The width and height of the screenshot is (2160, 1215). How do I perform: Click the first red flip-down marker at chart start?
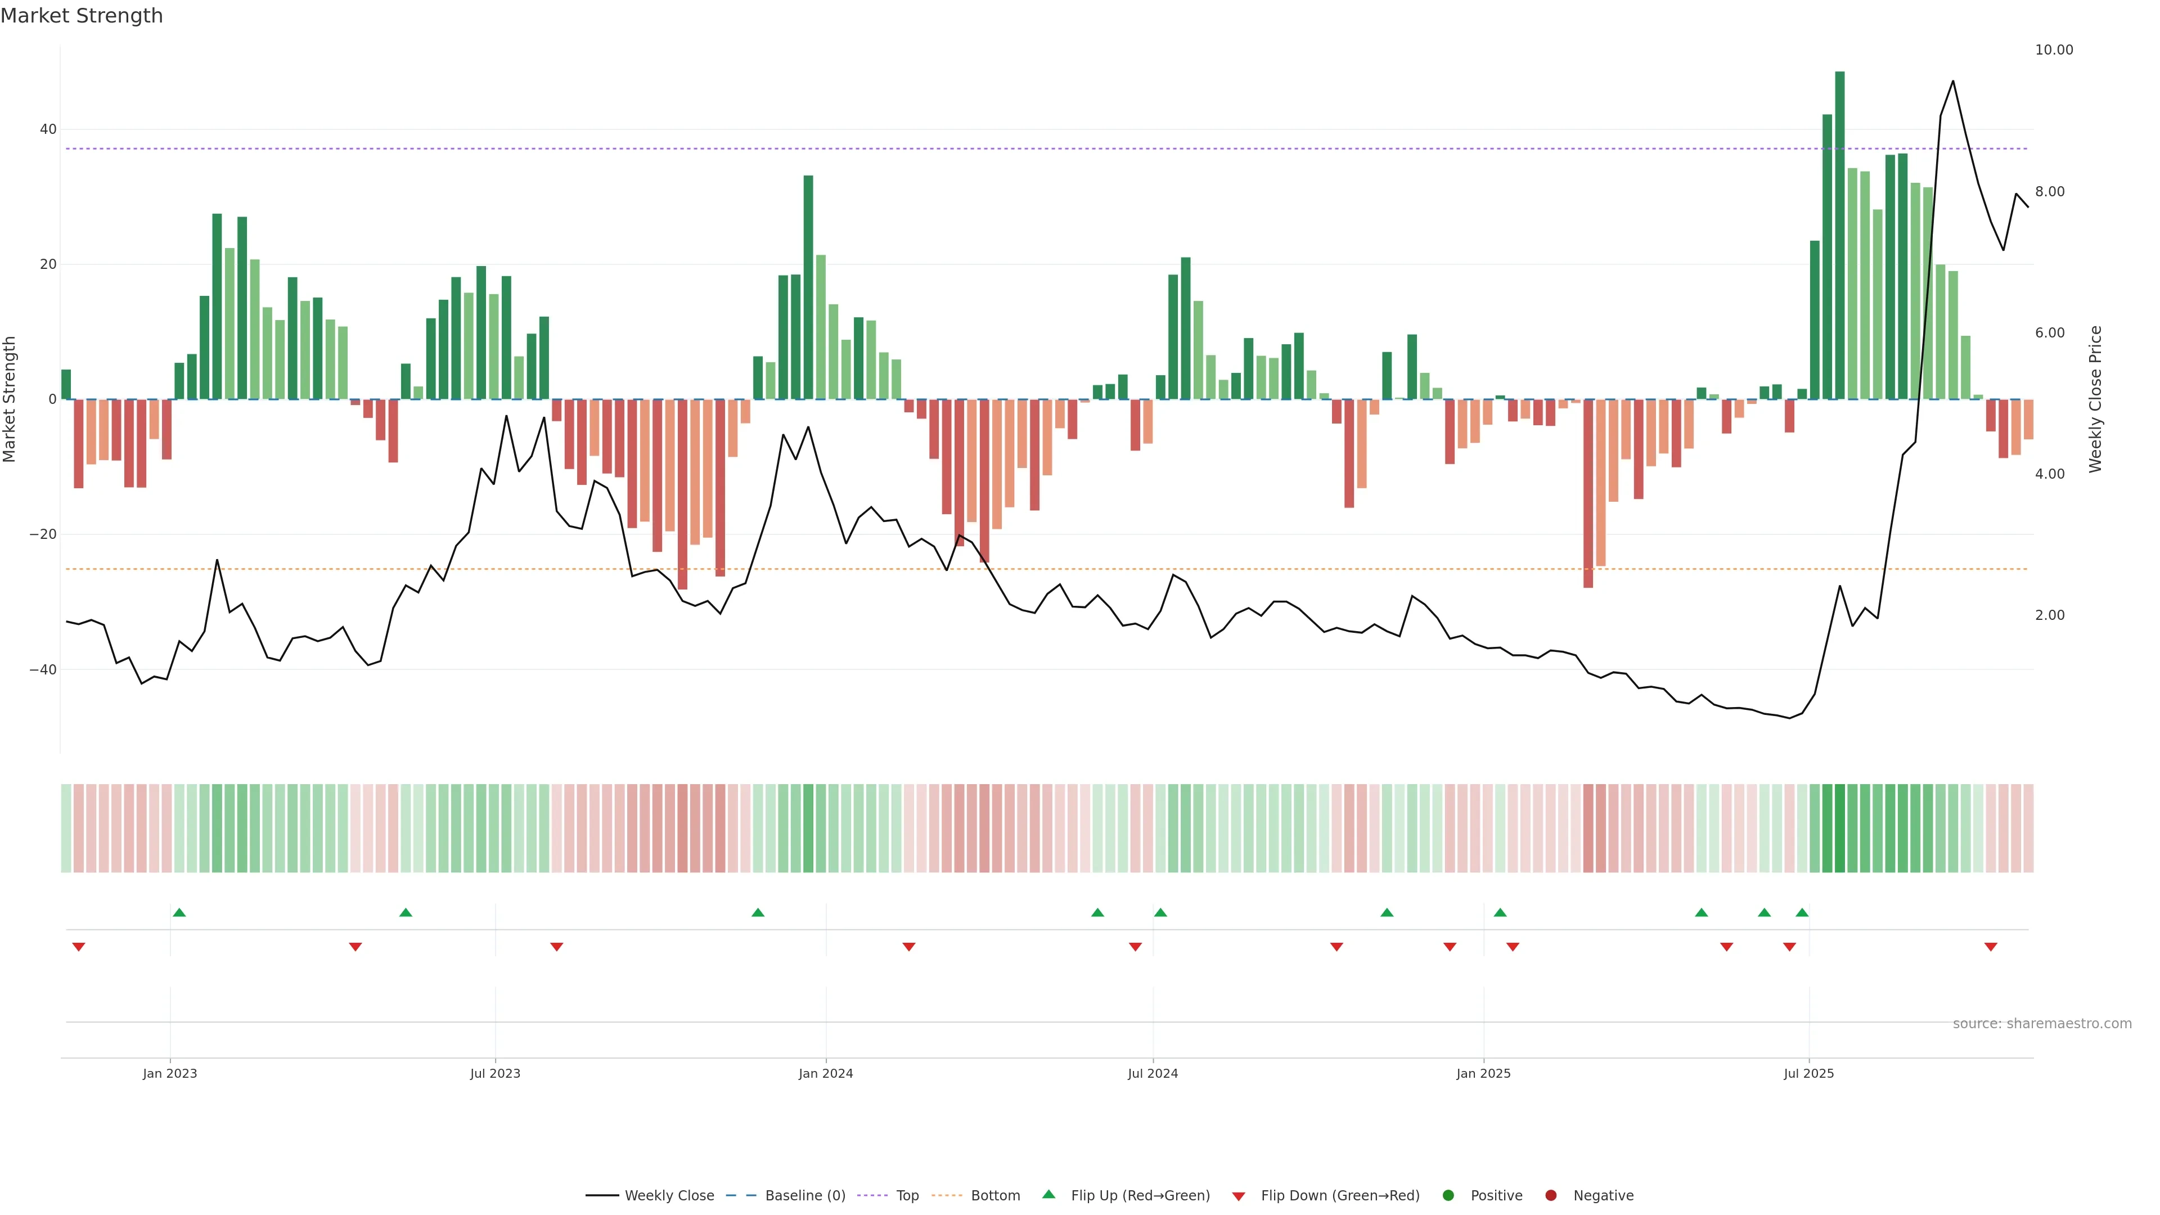[x=79, y=947]
